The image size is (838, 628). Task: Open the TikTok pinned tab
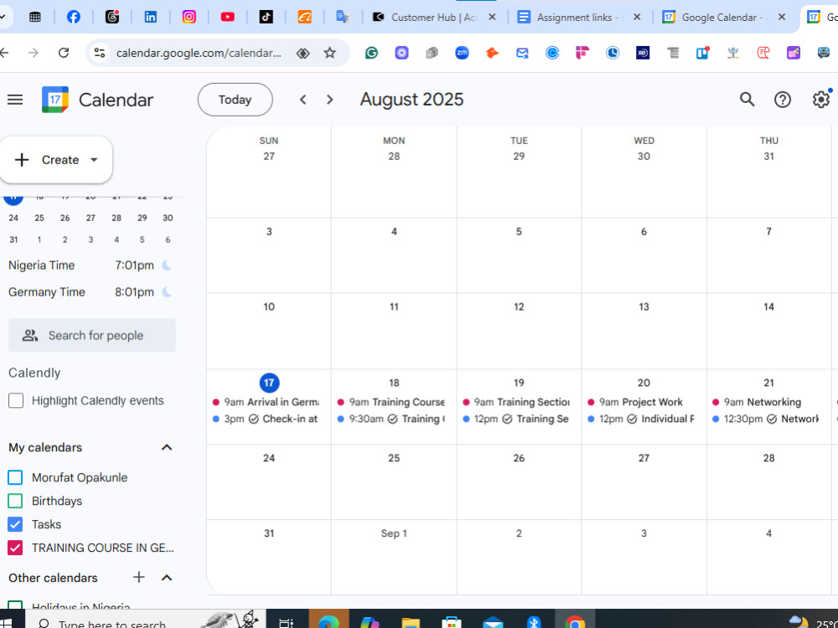pos(266,17)
